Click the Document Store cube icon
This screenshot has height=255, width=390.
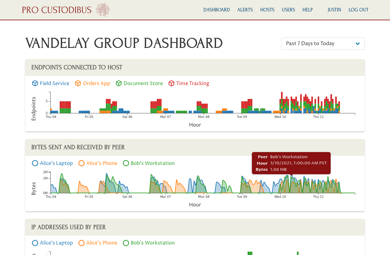tap(119, 83)
